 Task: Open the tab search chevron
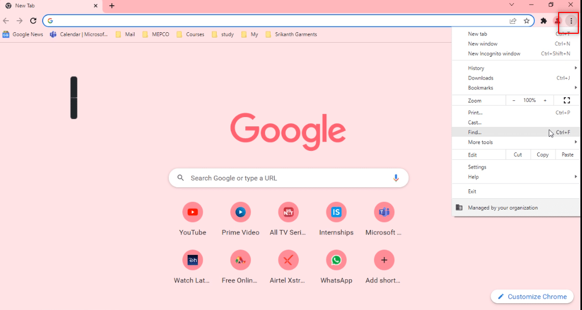point(511,5)
